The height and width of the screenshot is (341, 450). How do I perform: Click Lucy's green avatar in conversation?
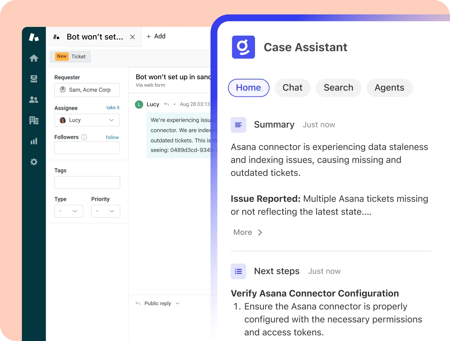[x=139, y=104]
